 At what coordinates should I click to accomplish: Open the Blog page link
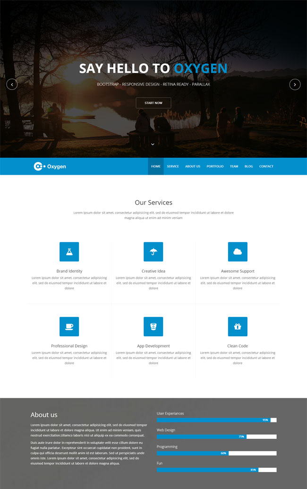tap(249, 166)
